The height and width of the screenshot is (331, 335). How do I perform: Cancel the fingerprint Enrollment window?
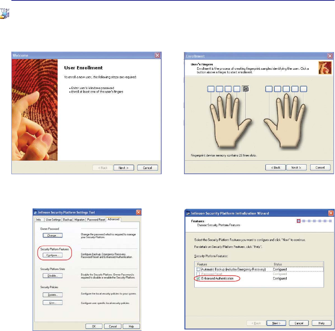[320, 167]
